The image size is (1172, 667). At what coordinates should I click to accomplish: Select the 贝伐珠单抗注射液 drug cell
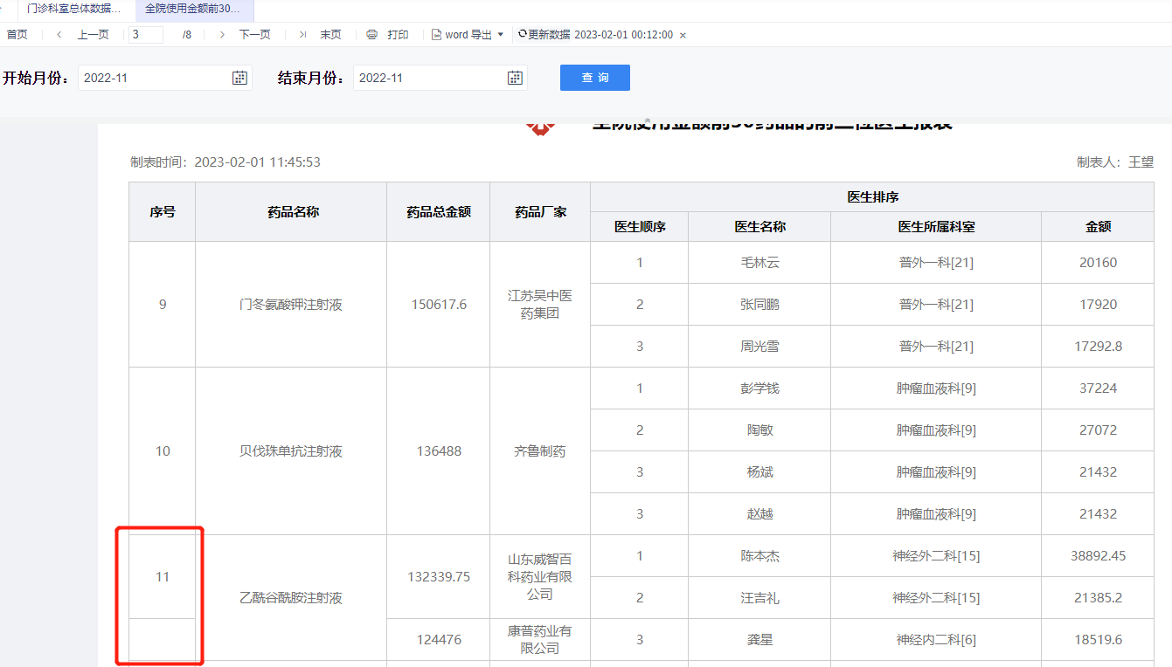coord(291,451)
